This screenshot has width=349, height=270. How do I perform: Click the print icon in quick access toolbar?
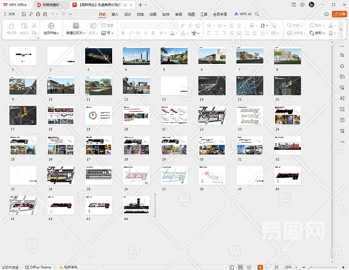[38, 14]
